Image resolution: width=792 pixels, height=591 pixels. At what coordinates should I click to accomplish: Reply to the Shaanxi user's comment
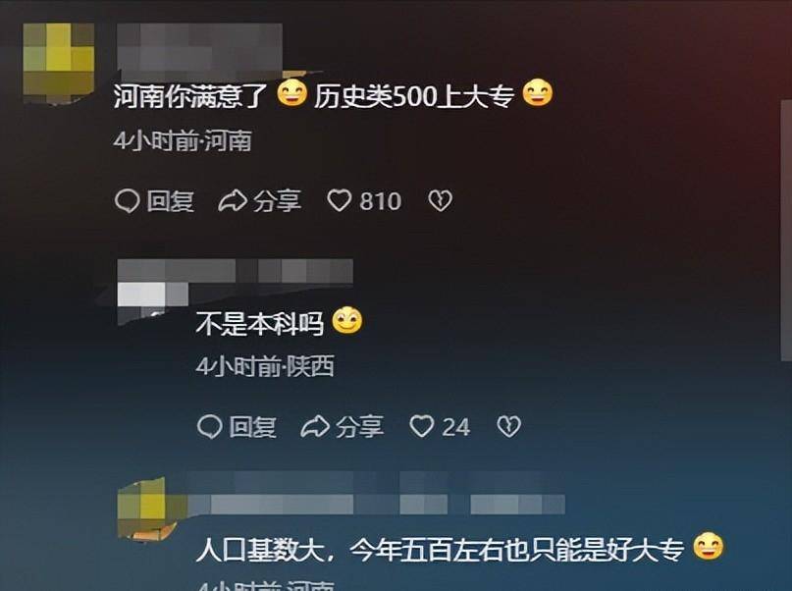click(237, 426)
